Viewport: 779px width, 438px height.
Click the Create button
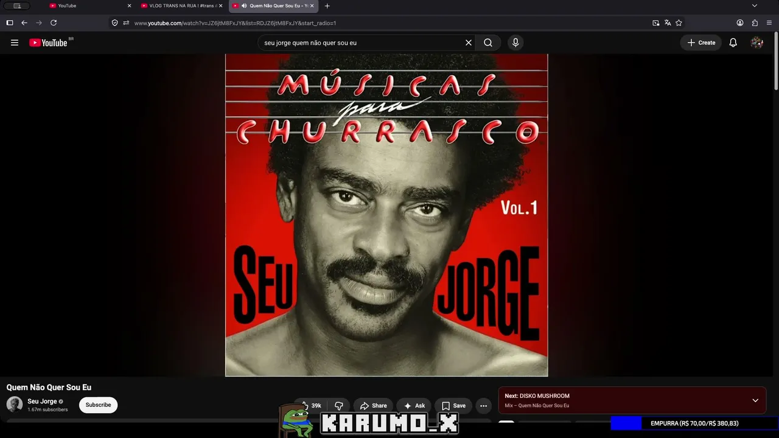[x=701, y=43]
